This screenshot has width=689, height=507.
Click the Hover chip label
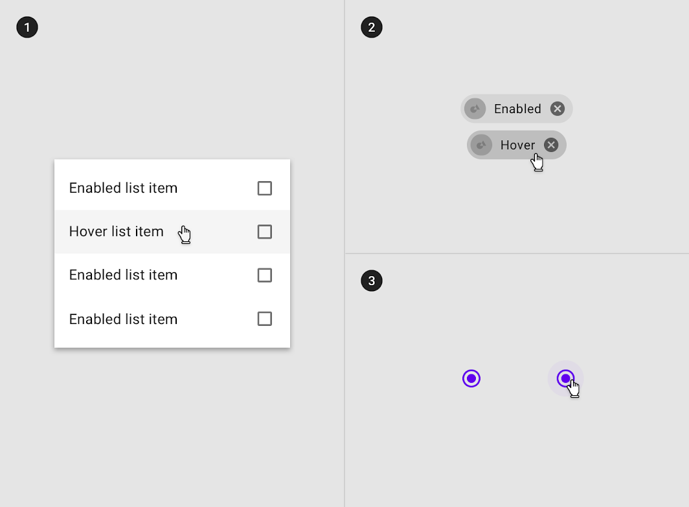point(517,145)
